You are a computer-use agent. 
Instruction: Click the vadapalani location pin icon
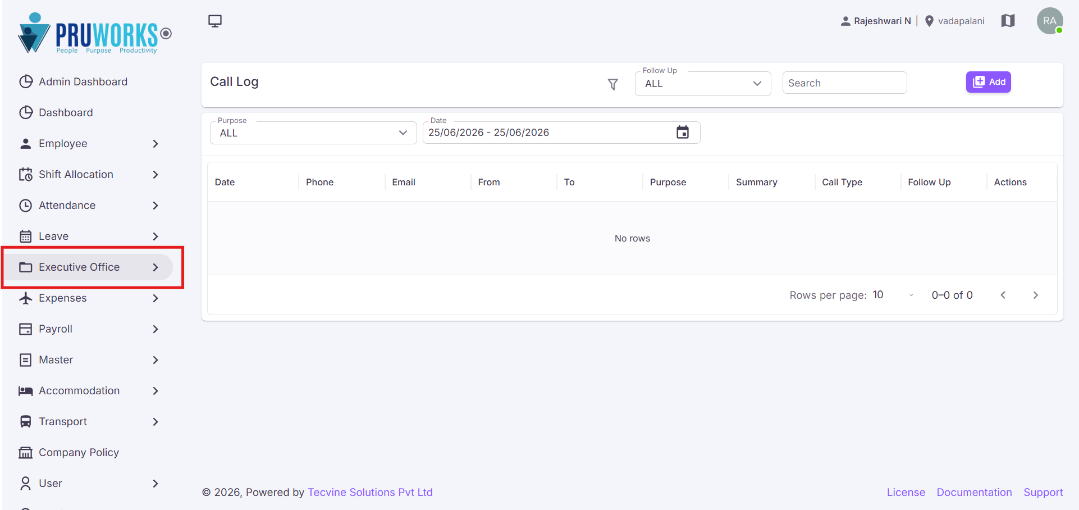(929, 21)
